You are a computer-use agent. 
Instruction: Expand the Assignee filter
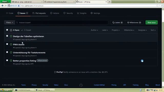(142, 30)
